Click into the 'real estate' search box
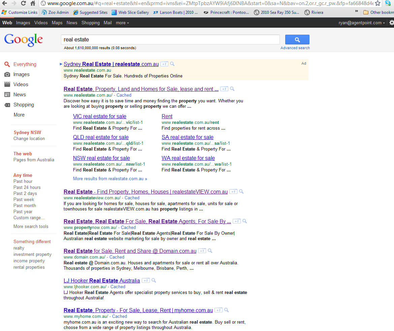The width and height of the screenshot is (394, 331). 170,40
